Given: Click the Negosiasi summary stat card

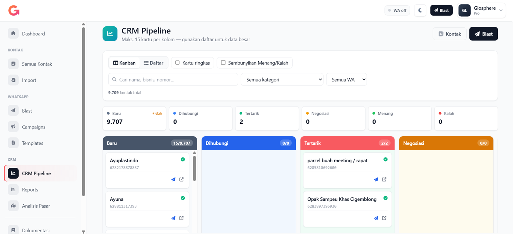Looking at the screenshot, I should click(333, 118).
